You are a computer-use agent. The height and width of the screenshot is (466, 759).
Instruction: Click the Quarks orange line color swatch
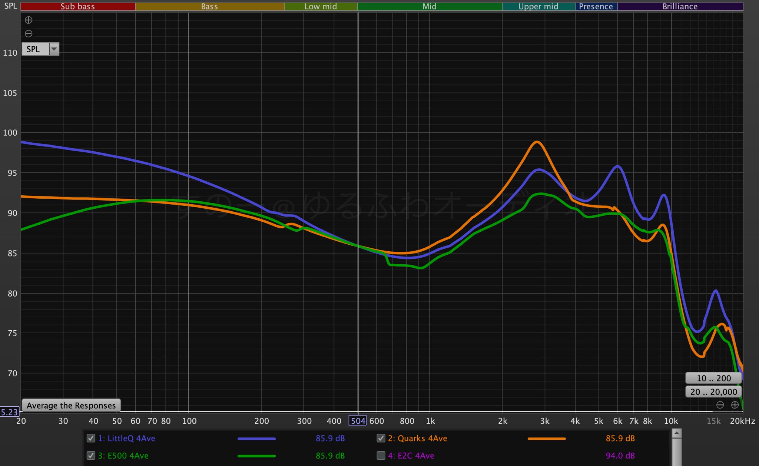tap(547, 439)
